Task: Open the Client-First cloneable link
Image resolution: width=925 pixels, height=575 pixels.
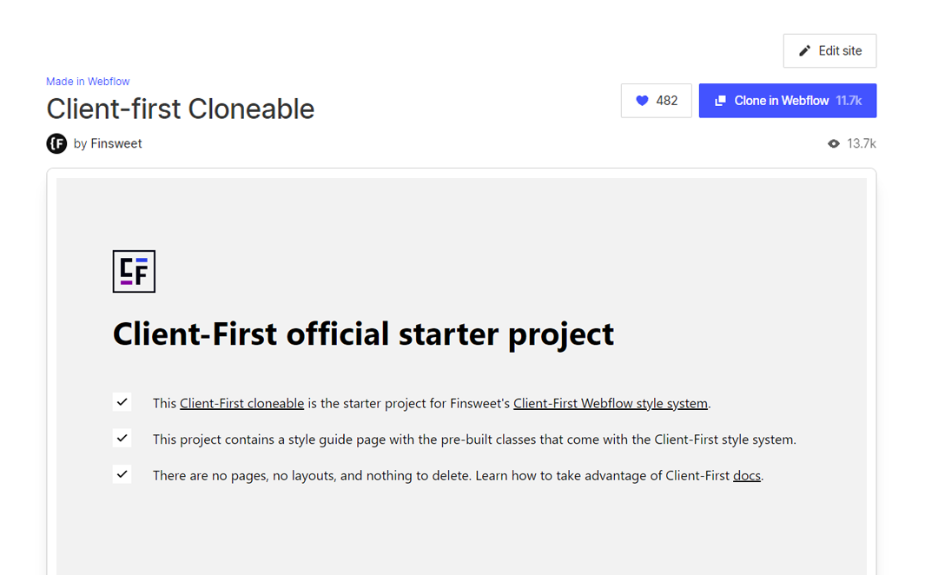Action: point(241,403)
